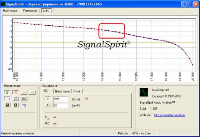Click the '-5' dB axis label
This screenshot has height=137, width=200.
10,42
